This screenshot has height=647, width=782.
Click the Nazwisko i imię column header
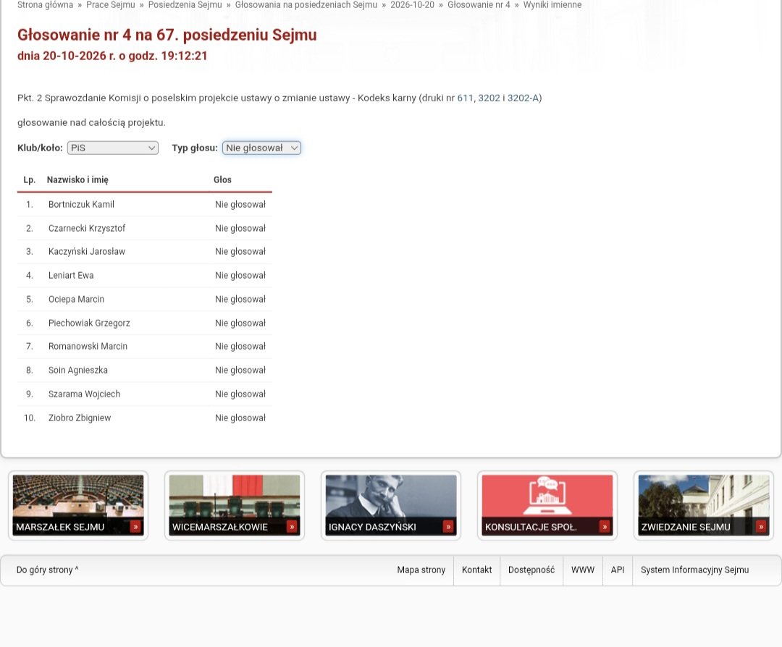[x=77, y=180]
